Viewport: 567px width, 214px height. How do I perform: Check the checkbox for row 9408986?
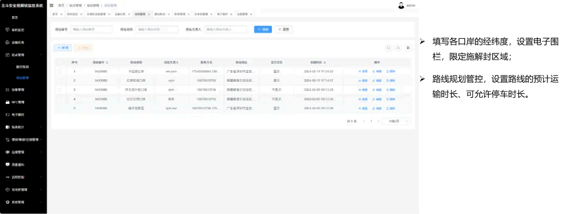60,109
